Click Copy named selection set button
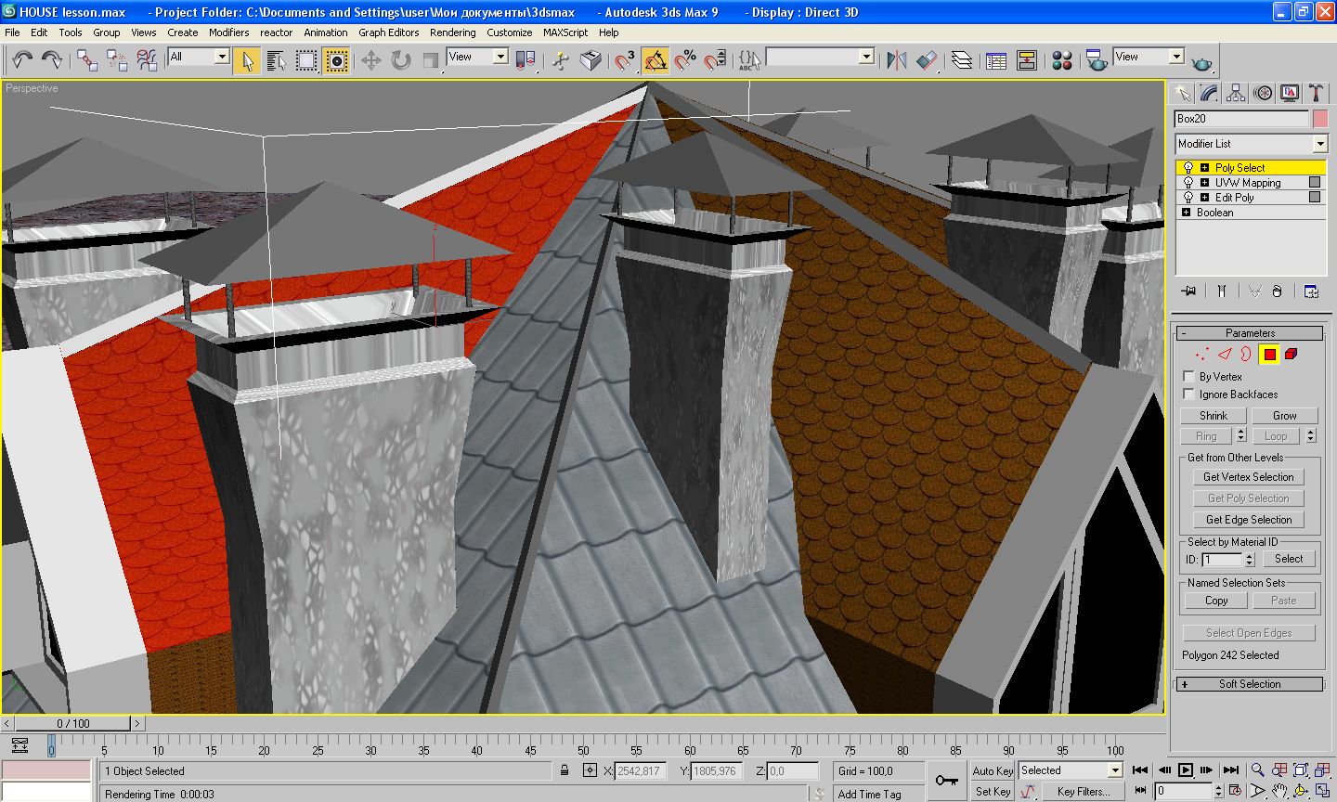 [x=1216, y=601]
